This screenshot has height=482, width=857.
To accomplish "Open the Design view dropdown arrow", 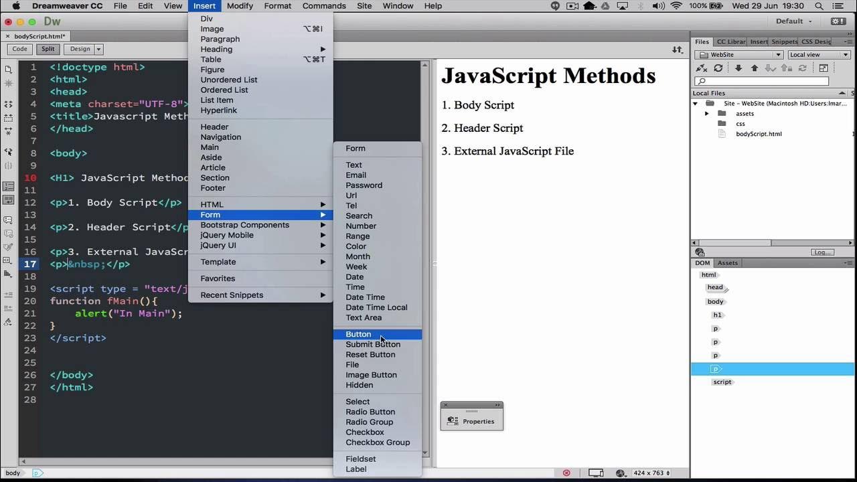I will [x=98, y=49].
